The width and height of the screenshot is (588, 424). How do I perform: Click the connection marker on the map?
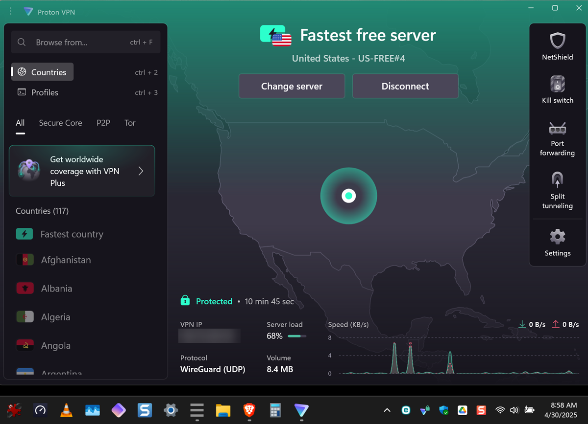(x=348, y=196)
